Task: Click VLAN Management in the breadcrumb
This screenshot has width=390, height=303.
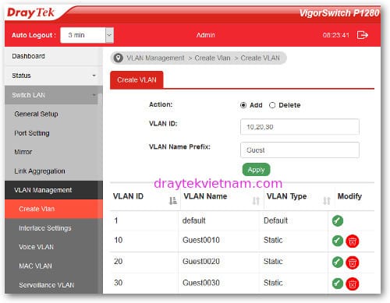Action: [x=155, y=58]
